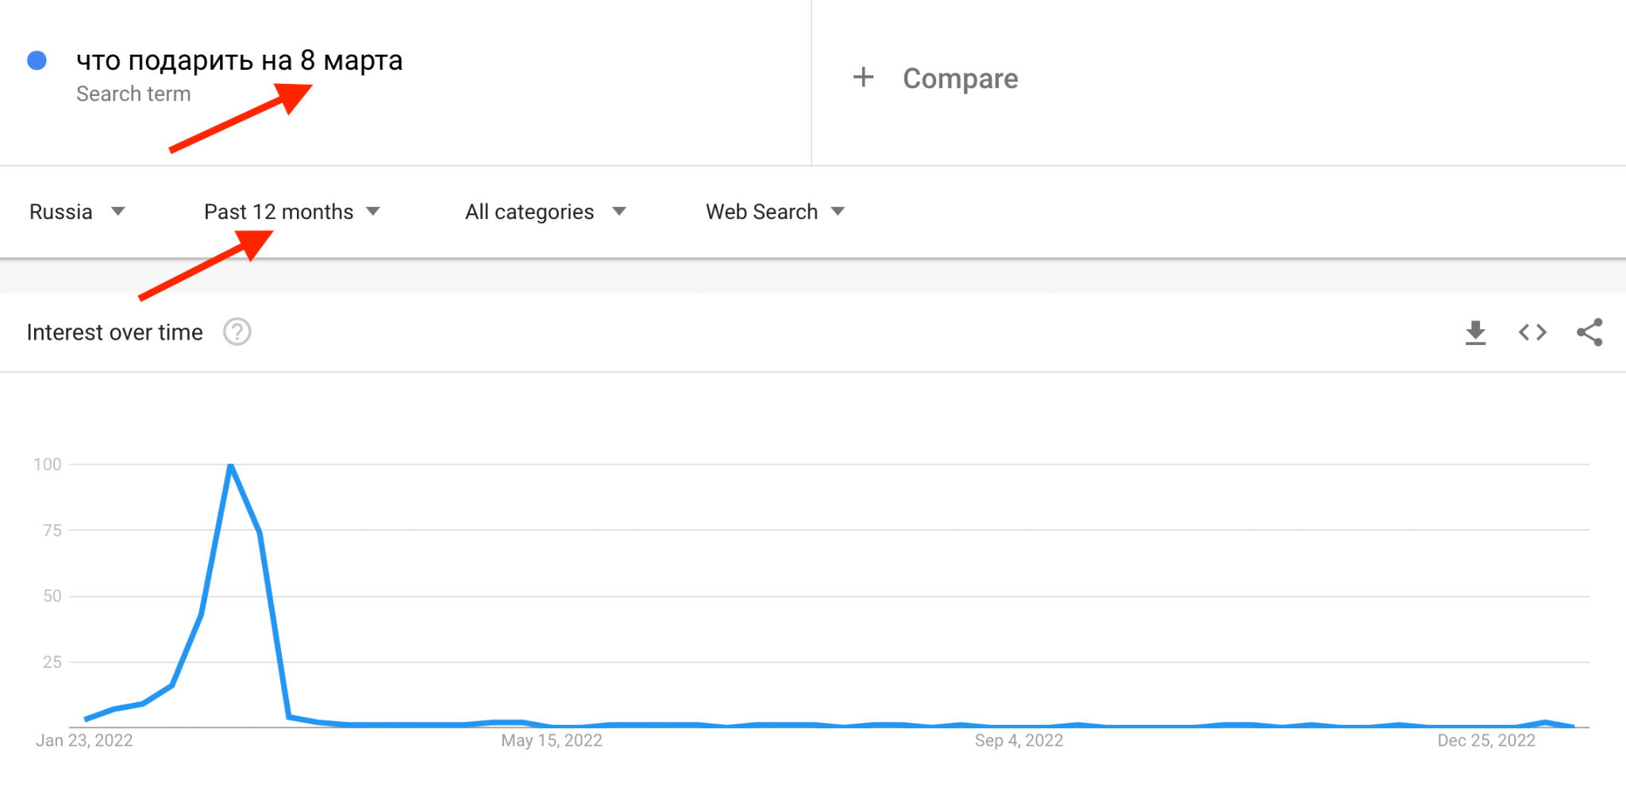Select the Jan 23, 2022 axis label
The width and height of the screenshot is (1626, 798).
[x=84, y=740]
